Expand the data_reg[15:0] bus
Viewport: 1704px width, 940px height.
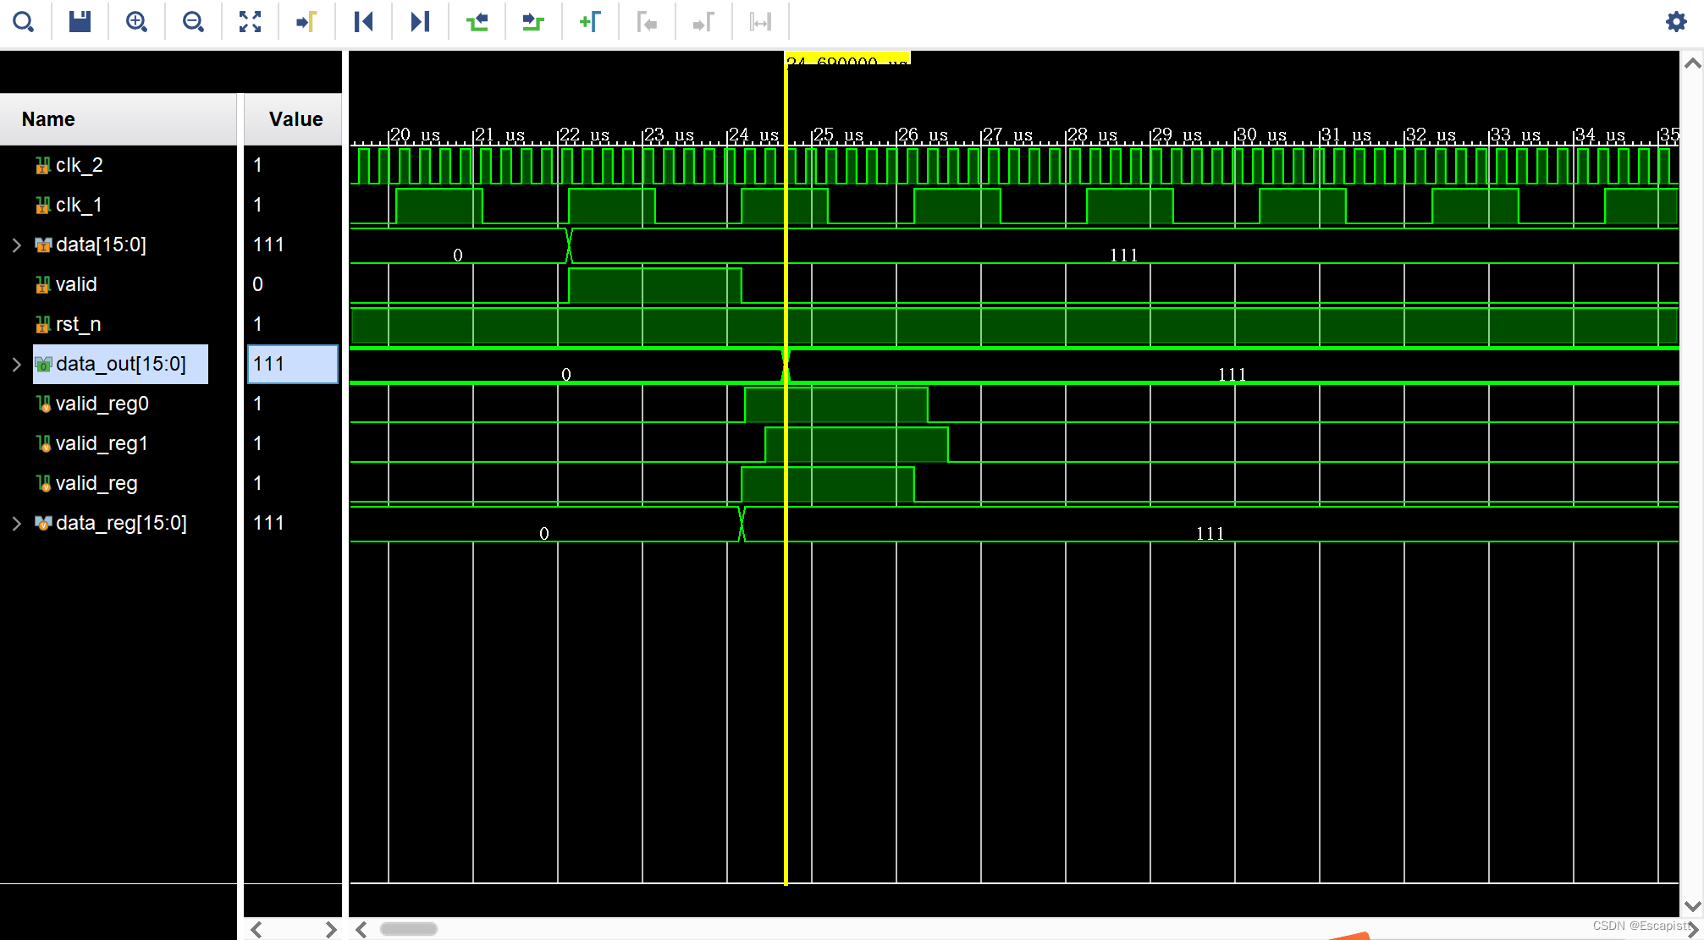click(x=16, y=524)
